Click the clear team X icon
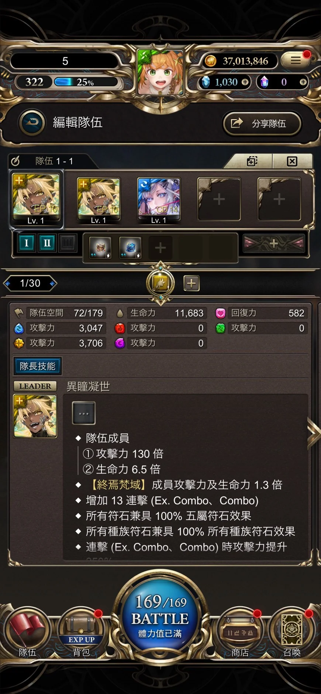321x694 pixels. pyautogui.click(x=292, y=161)
